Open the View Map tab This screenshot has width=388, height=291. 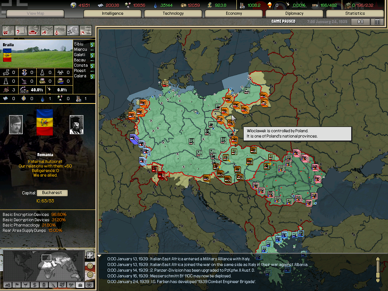(x=35, y=13)
